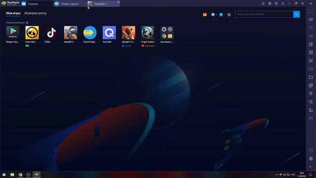316x178 pixels.
Task: Switch to the Игровой центр tab
Action: coord(35,13)
